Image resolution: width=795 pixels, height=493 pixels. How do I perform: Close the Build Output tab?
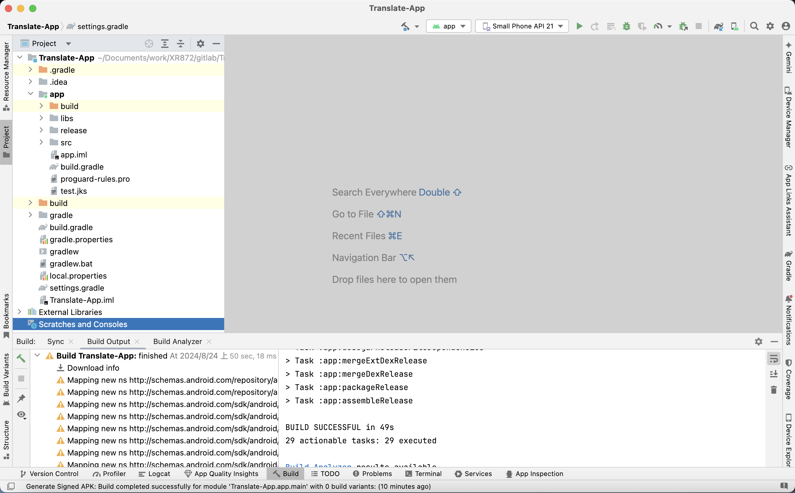[137, 341]
